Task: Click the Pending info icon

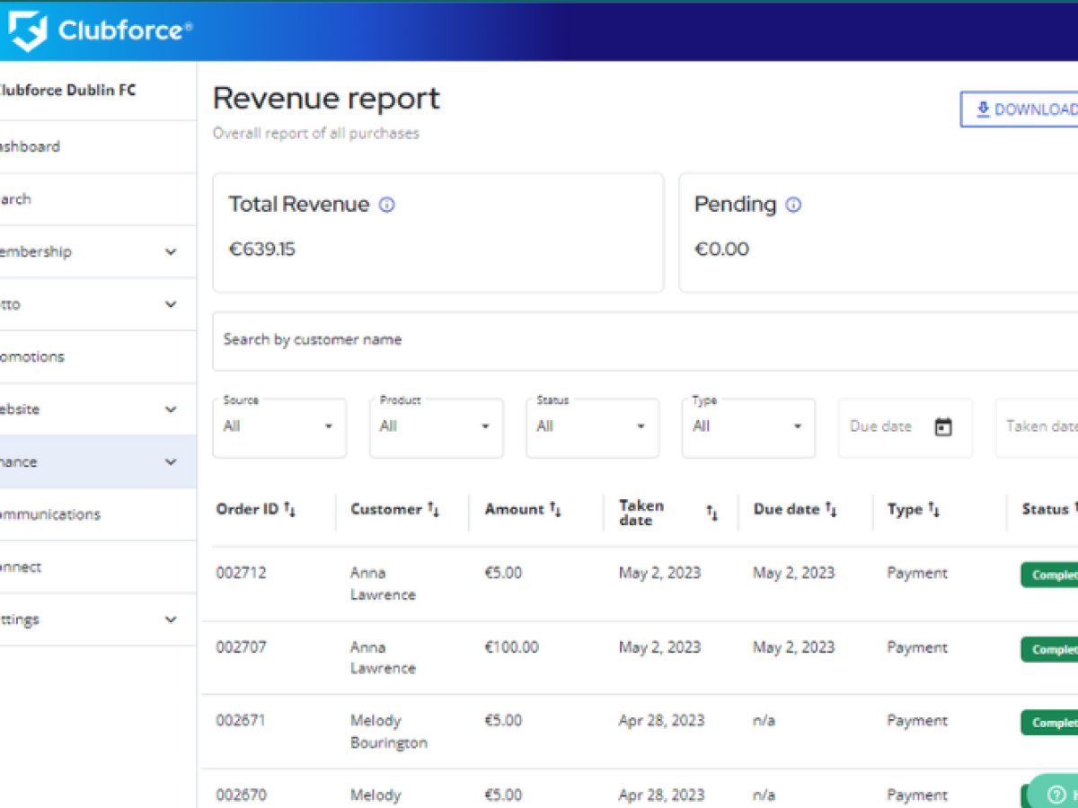Action: click(793, 205)
